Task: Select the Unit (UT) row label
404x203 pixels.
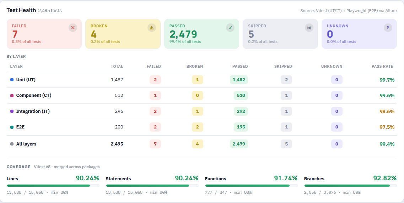Action: tap(26, 80)
